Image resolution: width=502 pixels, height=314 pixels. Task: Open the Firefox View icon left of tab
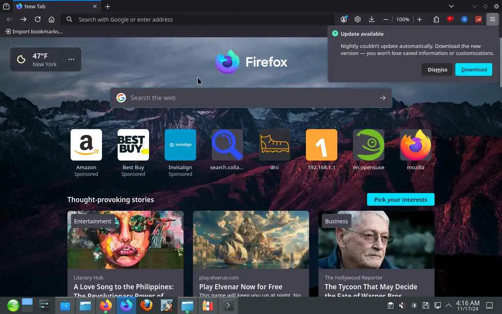pyautogui.click(x=6, y=6)
